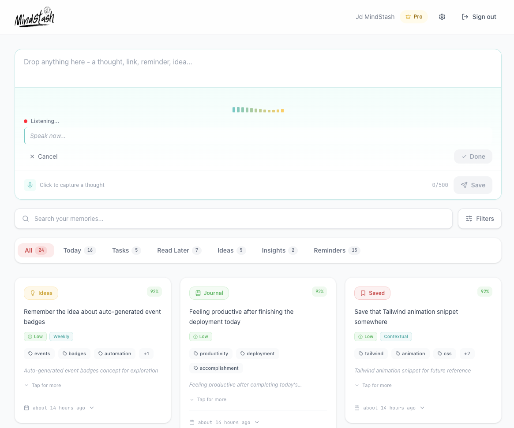Toggle the tailwind tag on the Saved card

pyautogui.click(x=371, y=353)
